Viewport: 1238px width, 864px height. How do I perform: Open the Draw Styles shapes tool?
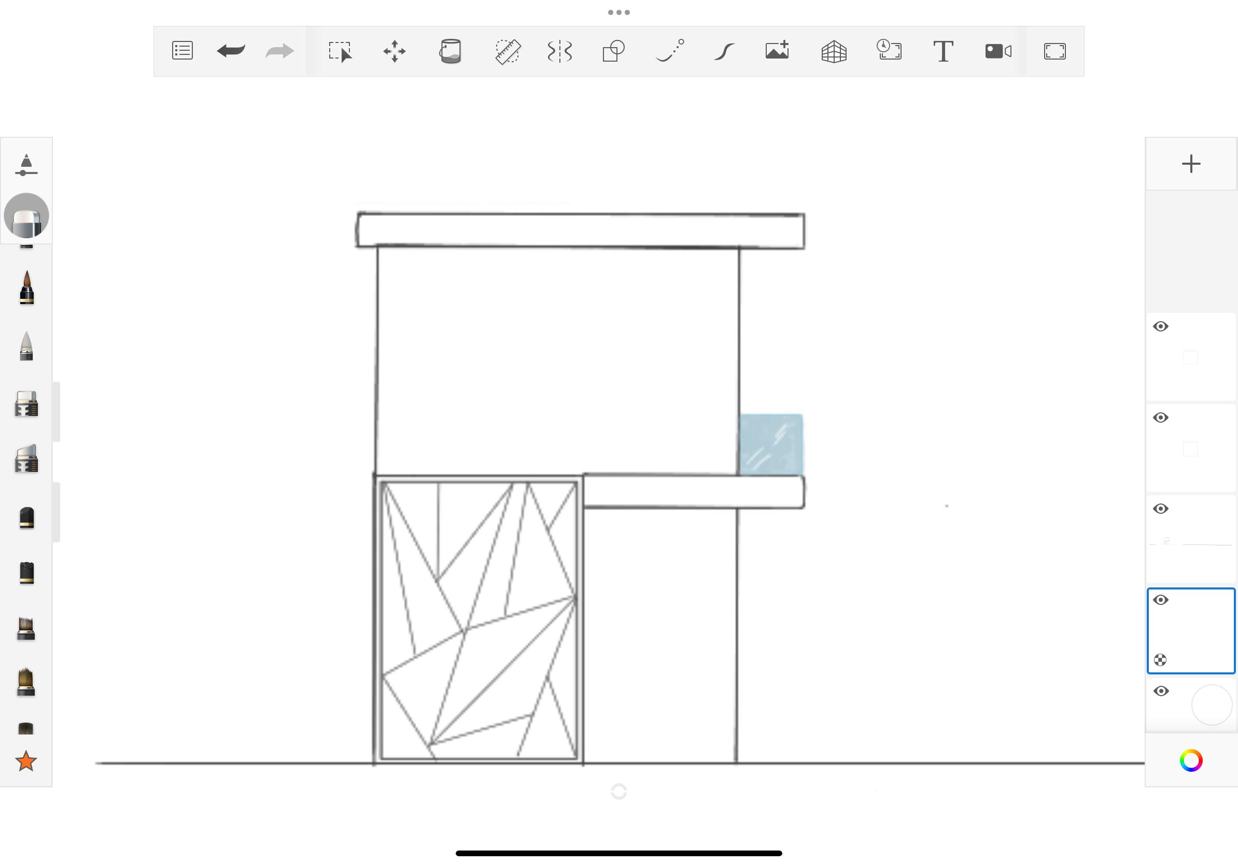(x=614, y=52)
